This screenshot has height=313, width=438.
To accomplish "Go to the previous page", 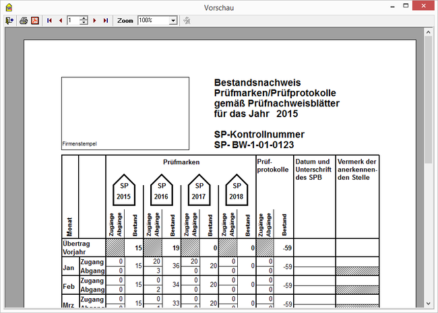I will [x=61, y=21].
